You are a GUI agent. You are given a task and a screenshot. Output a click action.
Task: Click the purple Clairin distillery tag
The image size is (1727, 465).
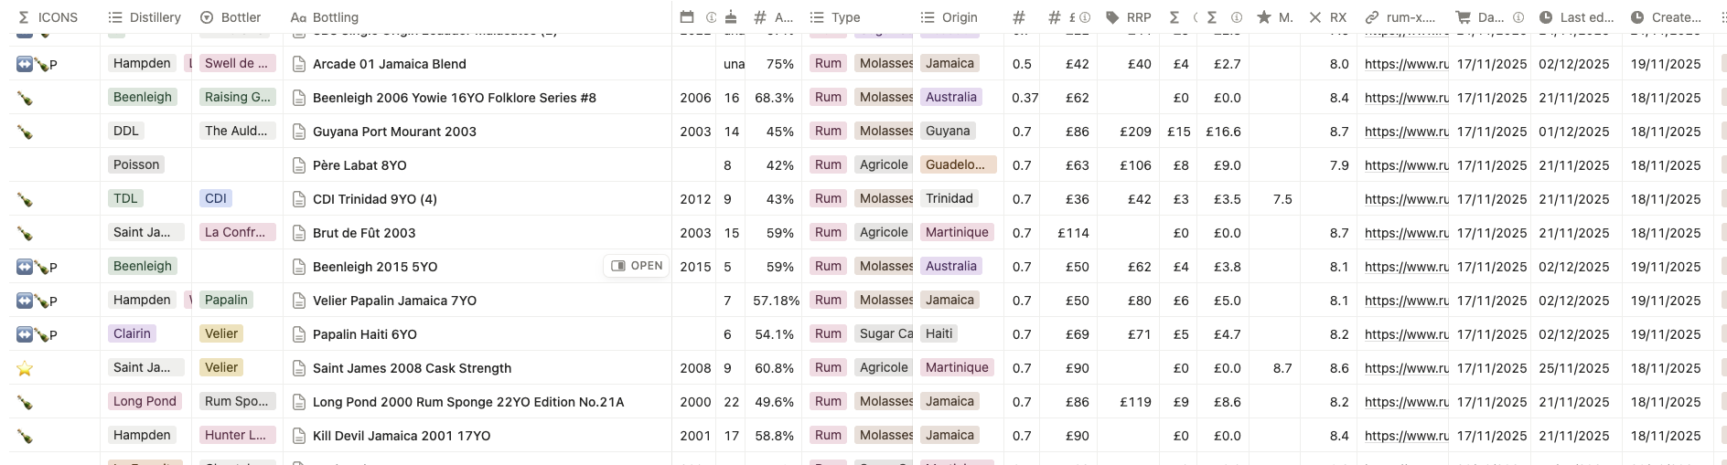[132, 334]
